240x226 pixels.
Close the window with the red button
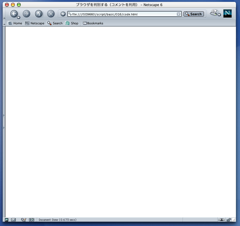pyautogui.click(x=7, y=5)
